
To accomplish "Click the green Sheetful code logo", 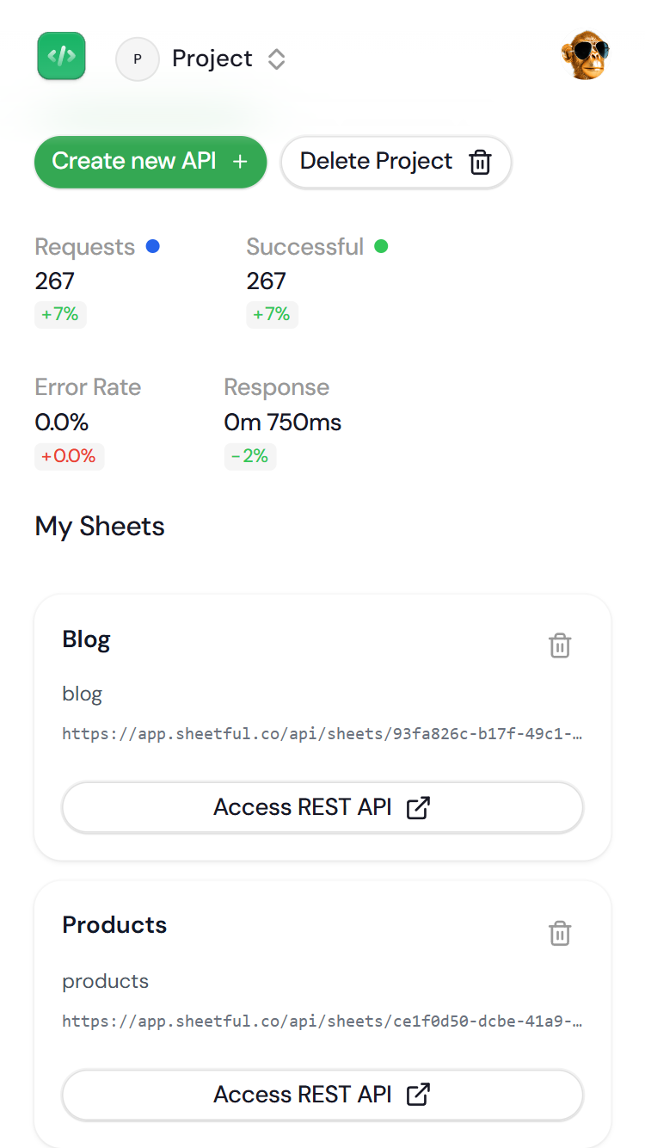I will (61, 56).
